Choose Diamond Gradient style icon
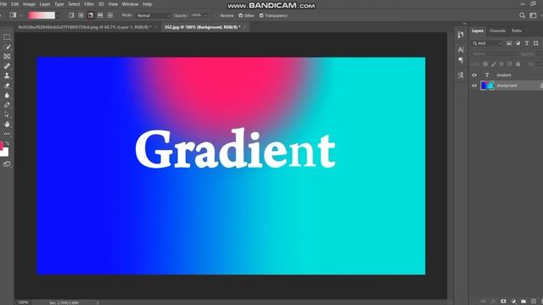 tap(109, 15)
